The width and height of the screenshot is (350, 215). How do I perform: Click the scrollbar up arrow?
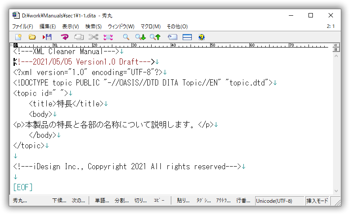tap(336, 56)
